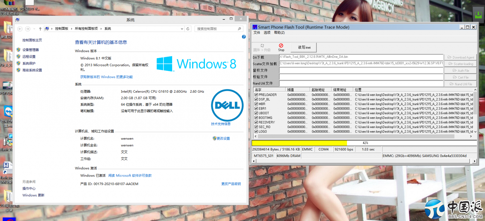Open the TeamViewer desktop icon
Screen dimensions: 485x221
pos(8,112)
